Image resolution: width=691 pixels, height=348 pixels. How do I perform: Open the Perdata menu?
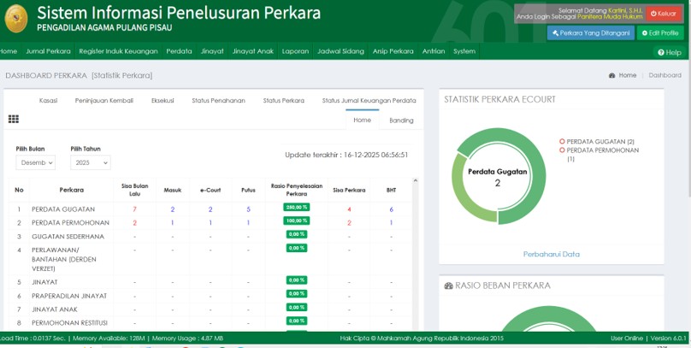point(179,51)
